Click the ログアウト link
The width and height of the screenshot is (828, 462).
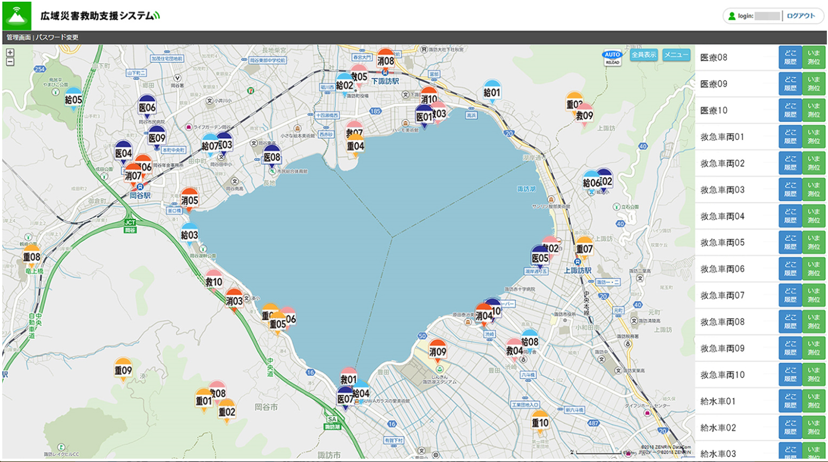(x=800, y=16)
